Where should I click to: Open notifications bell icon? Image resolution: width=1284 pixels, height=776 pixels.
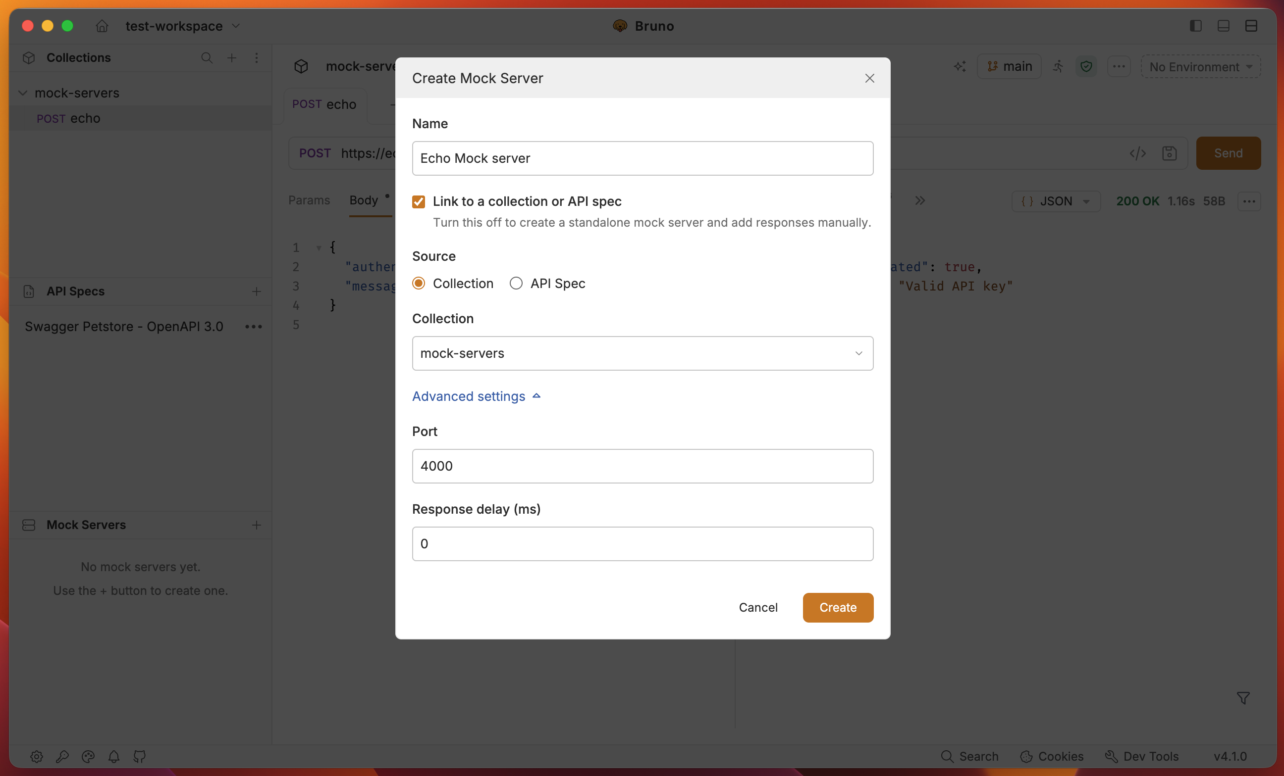(x=113, y=756)
